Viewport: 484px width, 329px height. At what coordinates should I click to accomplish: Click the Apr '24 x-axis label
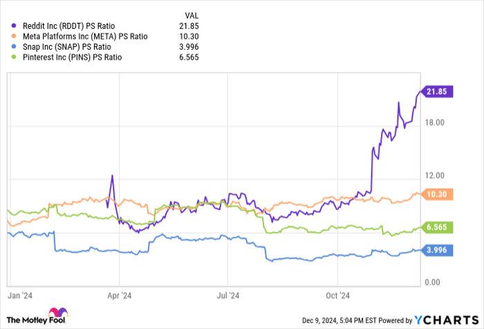tap(119, 296)
